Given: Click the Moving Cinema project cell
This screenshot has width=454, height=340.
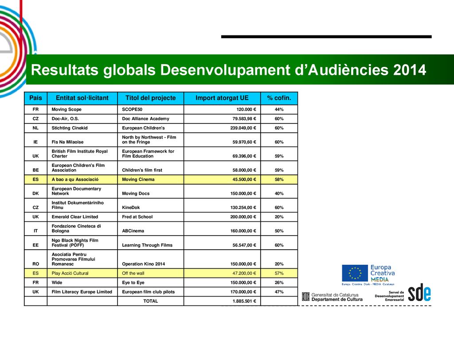Looking at the screenshot, I should coord(151,179).
